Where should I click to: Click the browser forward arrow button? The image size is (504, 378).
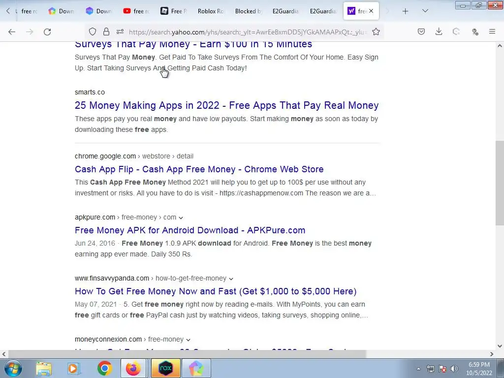click(x=30, y=32)
